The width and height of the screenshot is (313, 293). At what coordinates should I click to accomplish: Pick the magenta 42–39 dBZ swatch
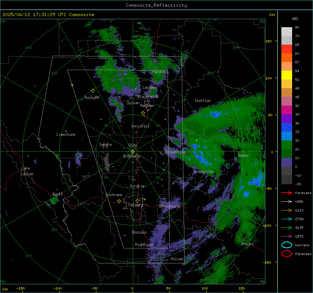tap(287, 110)
